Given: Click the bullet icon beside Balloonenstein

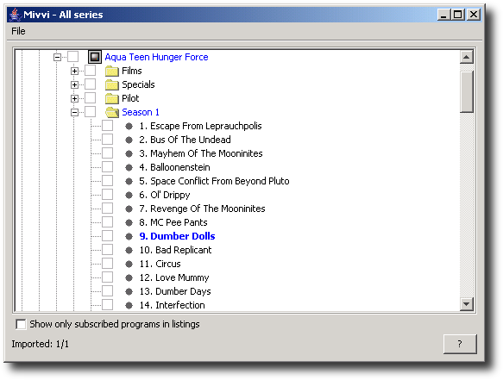Looking at the screenshot, I should point(129,167).
